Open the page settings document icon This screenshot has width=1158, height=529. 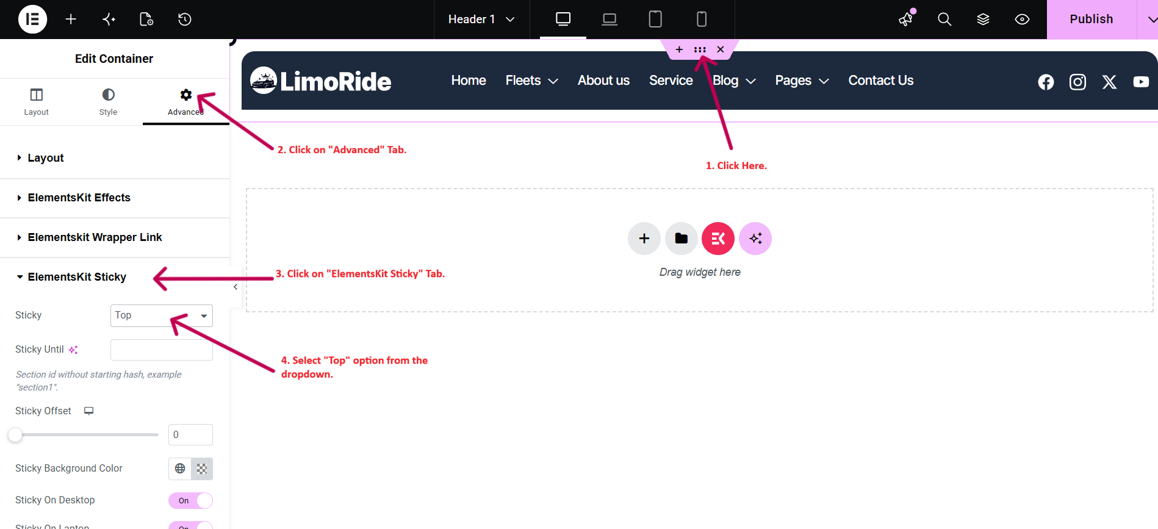(x=146, y=20)
